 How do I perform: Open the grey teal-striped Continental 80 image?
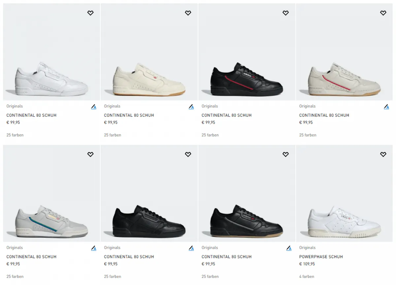pos(51,221)
